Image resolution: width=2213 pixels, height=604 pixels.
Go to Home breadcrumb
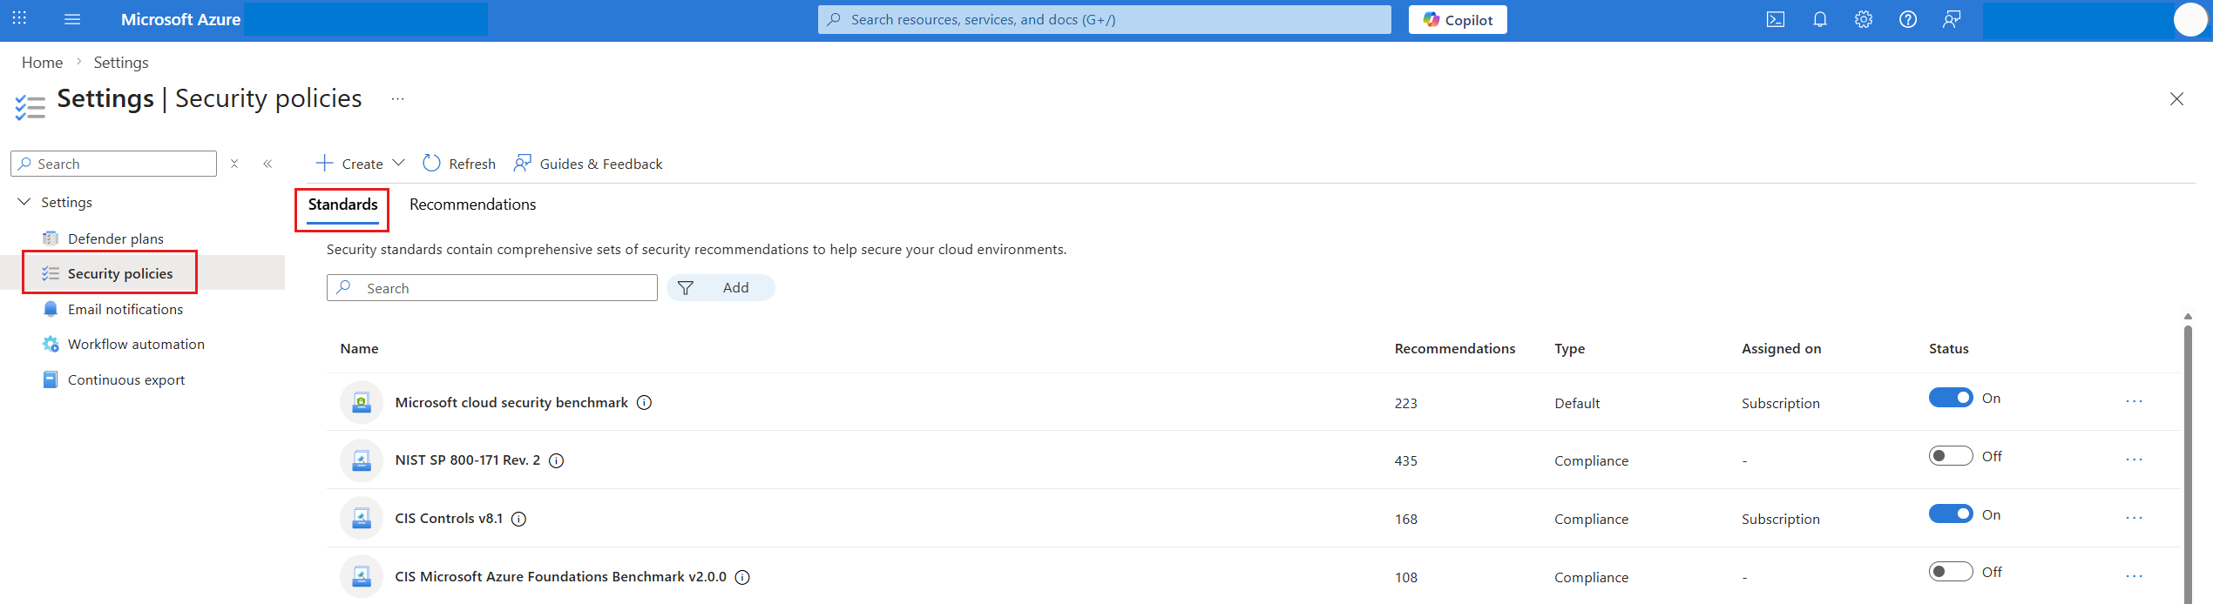tap(42, 63)
